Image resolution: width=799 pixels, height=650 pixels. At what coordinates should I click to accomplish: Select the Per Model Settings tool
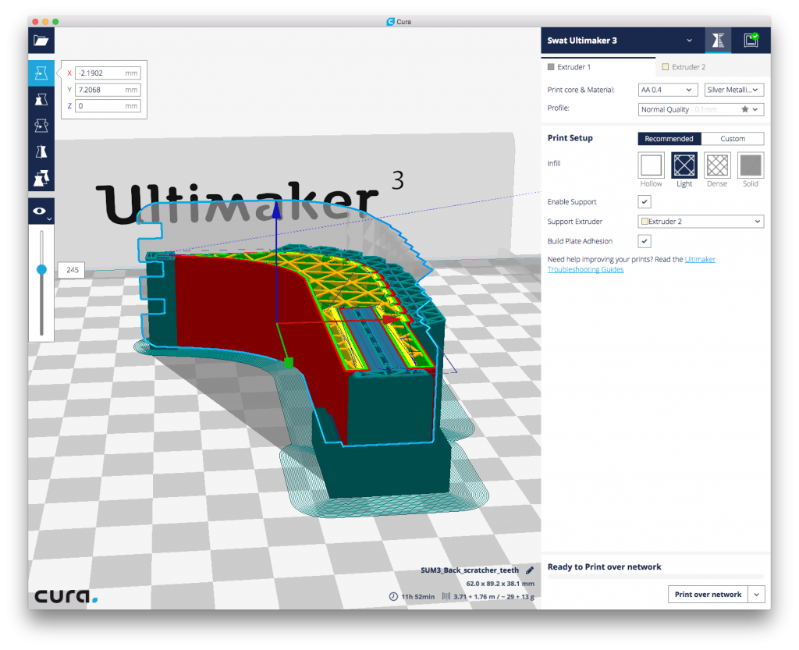tap(41, 178)
